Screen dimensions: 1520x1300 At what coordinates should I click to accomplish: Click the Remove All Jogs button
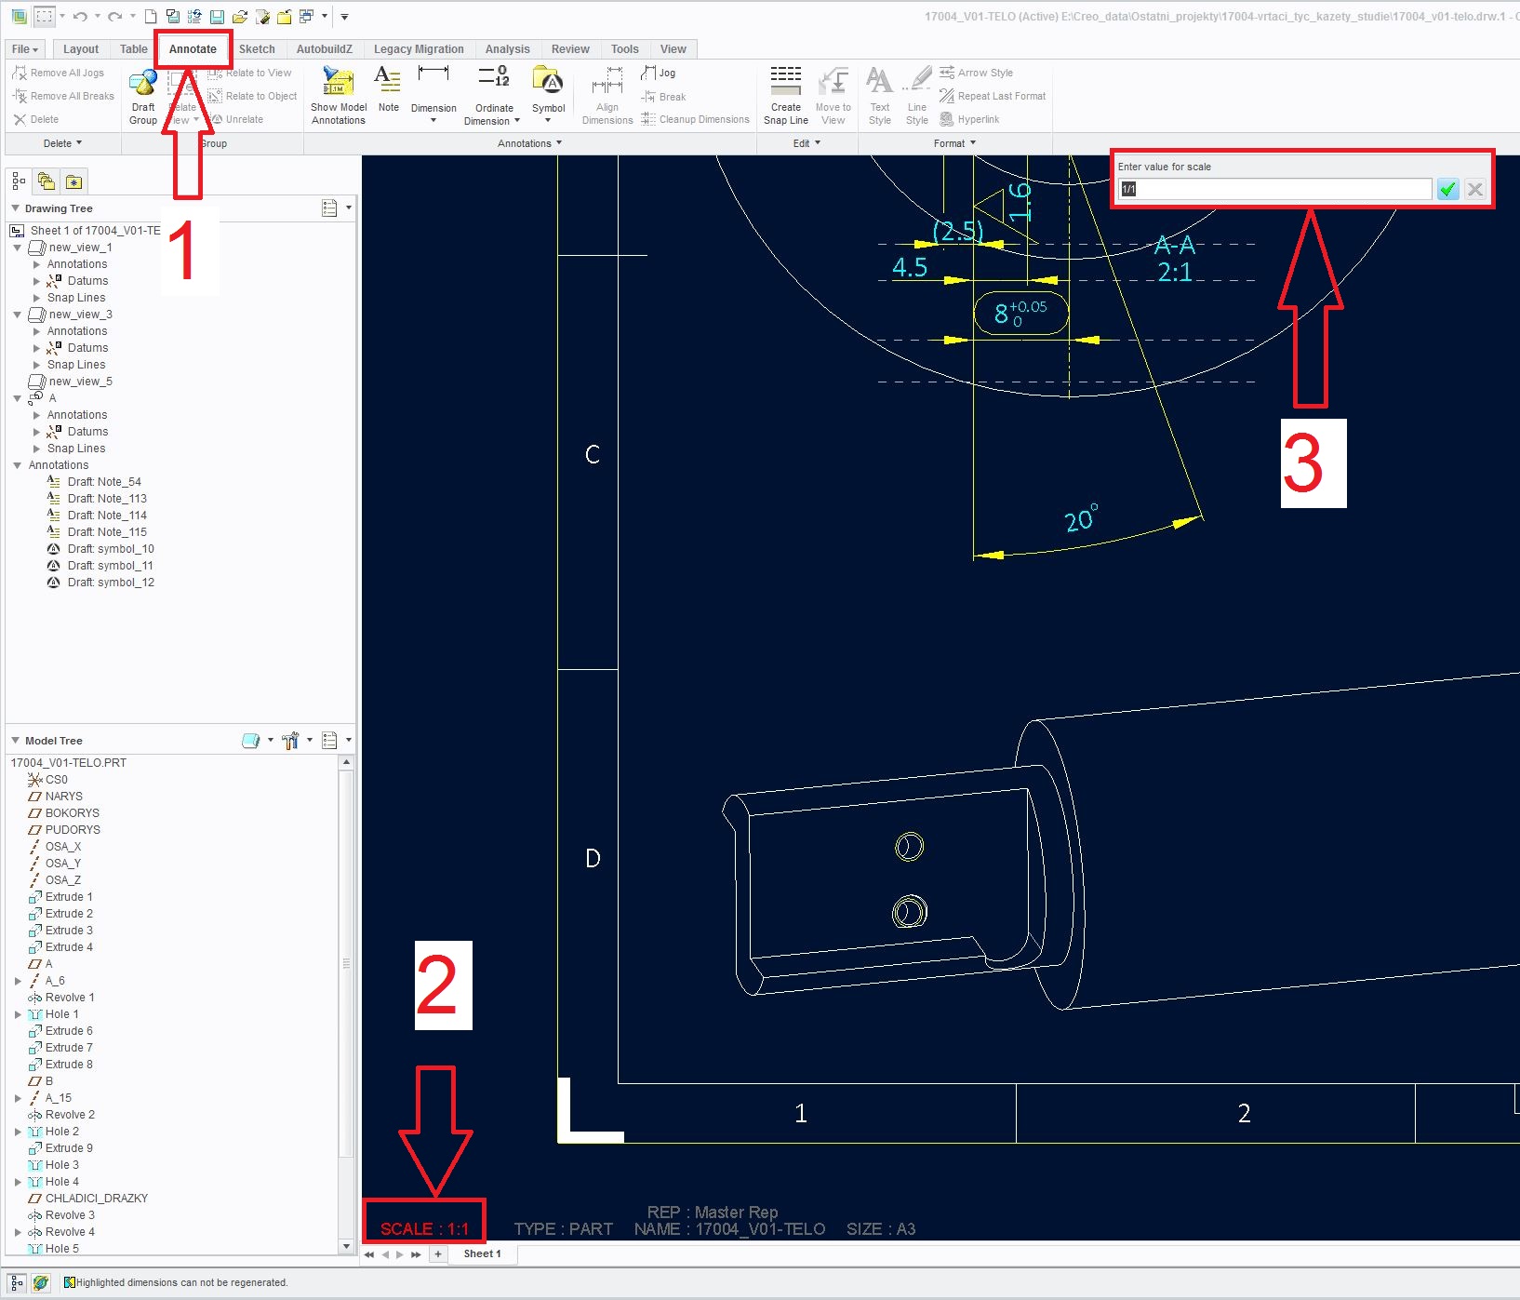coord(58,73)
